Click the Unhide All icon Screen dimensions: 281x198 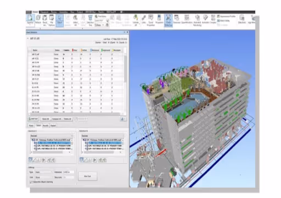[136, 20]
